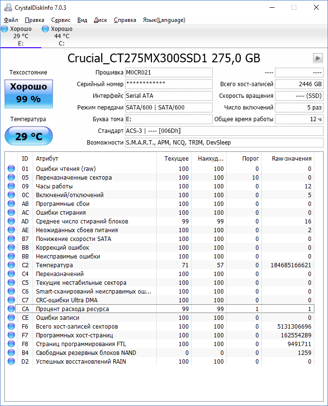Select raw value 1259 of NAND blocks
The width and height of the screenshot is (328, 406).
[x=305, y=352]
